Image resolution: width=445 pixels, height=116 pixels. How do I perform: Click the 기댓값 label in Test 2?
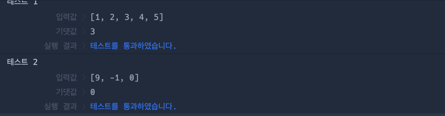67,92
